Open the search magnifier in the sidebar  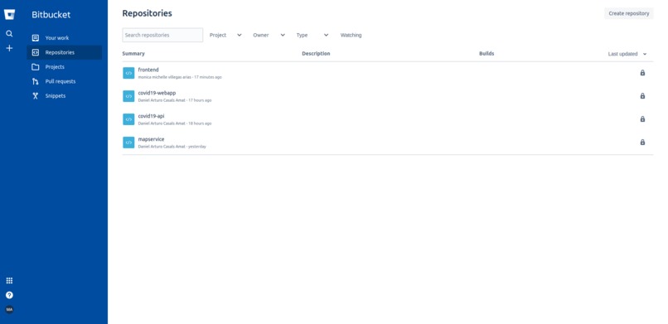(x=9, y=34)
